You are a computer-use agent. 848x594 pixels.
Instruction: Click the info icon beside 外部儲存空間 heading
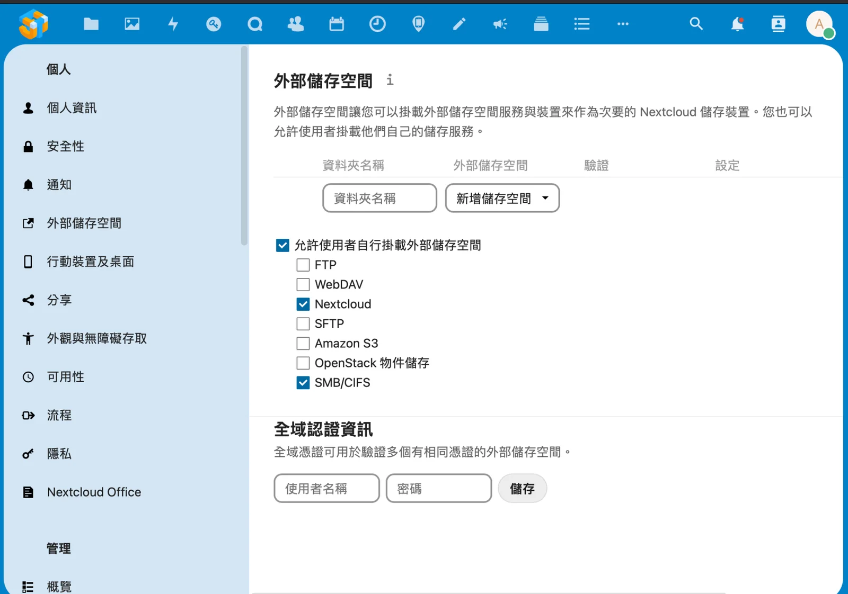(390, 80)
